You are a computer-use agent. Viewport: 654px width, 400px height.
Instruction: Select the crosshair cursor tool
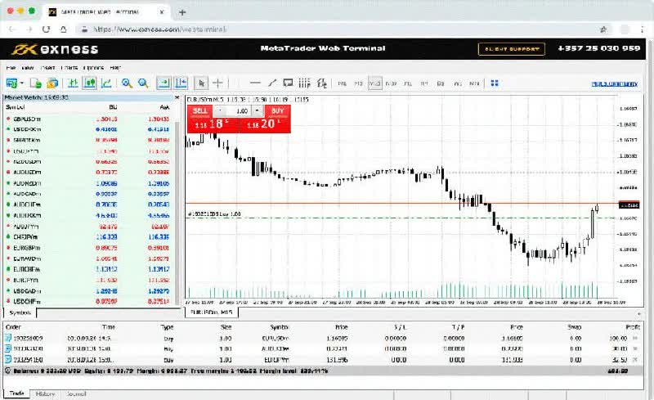point(218,83)
